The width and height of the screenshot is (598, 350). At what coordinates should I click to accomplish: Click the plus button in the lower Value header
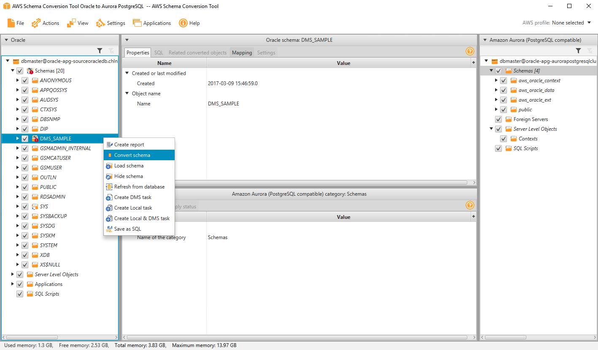click(x=473, y=217)
